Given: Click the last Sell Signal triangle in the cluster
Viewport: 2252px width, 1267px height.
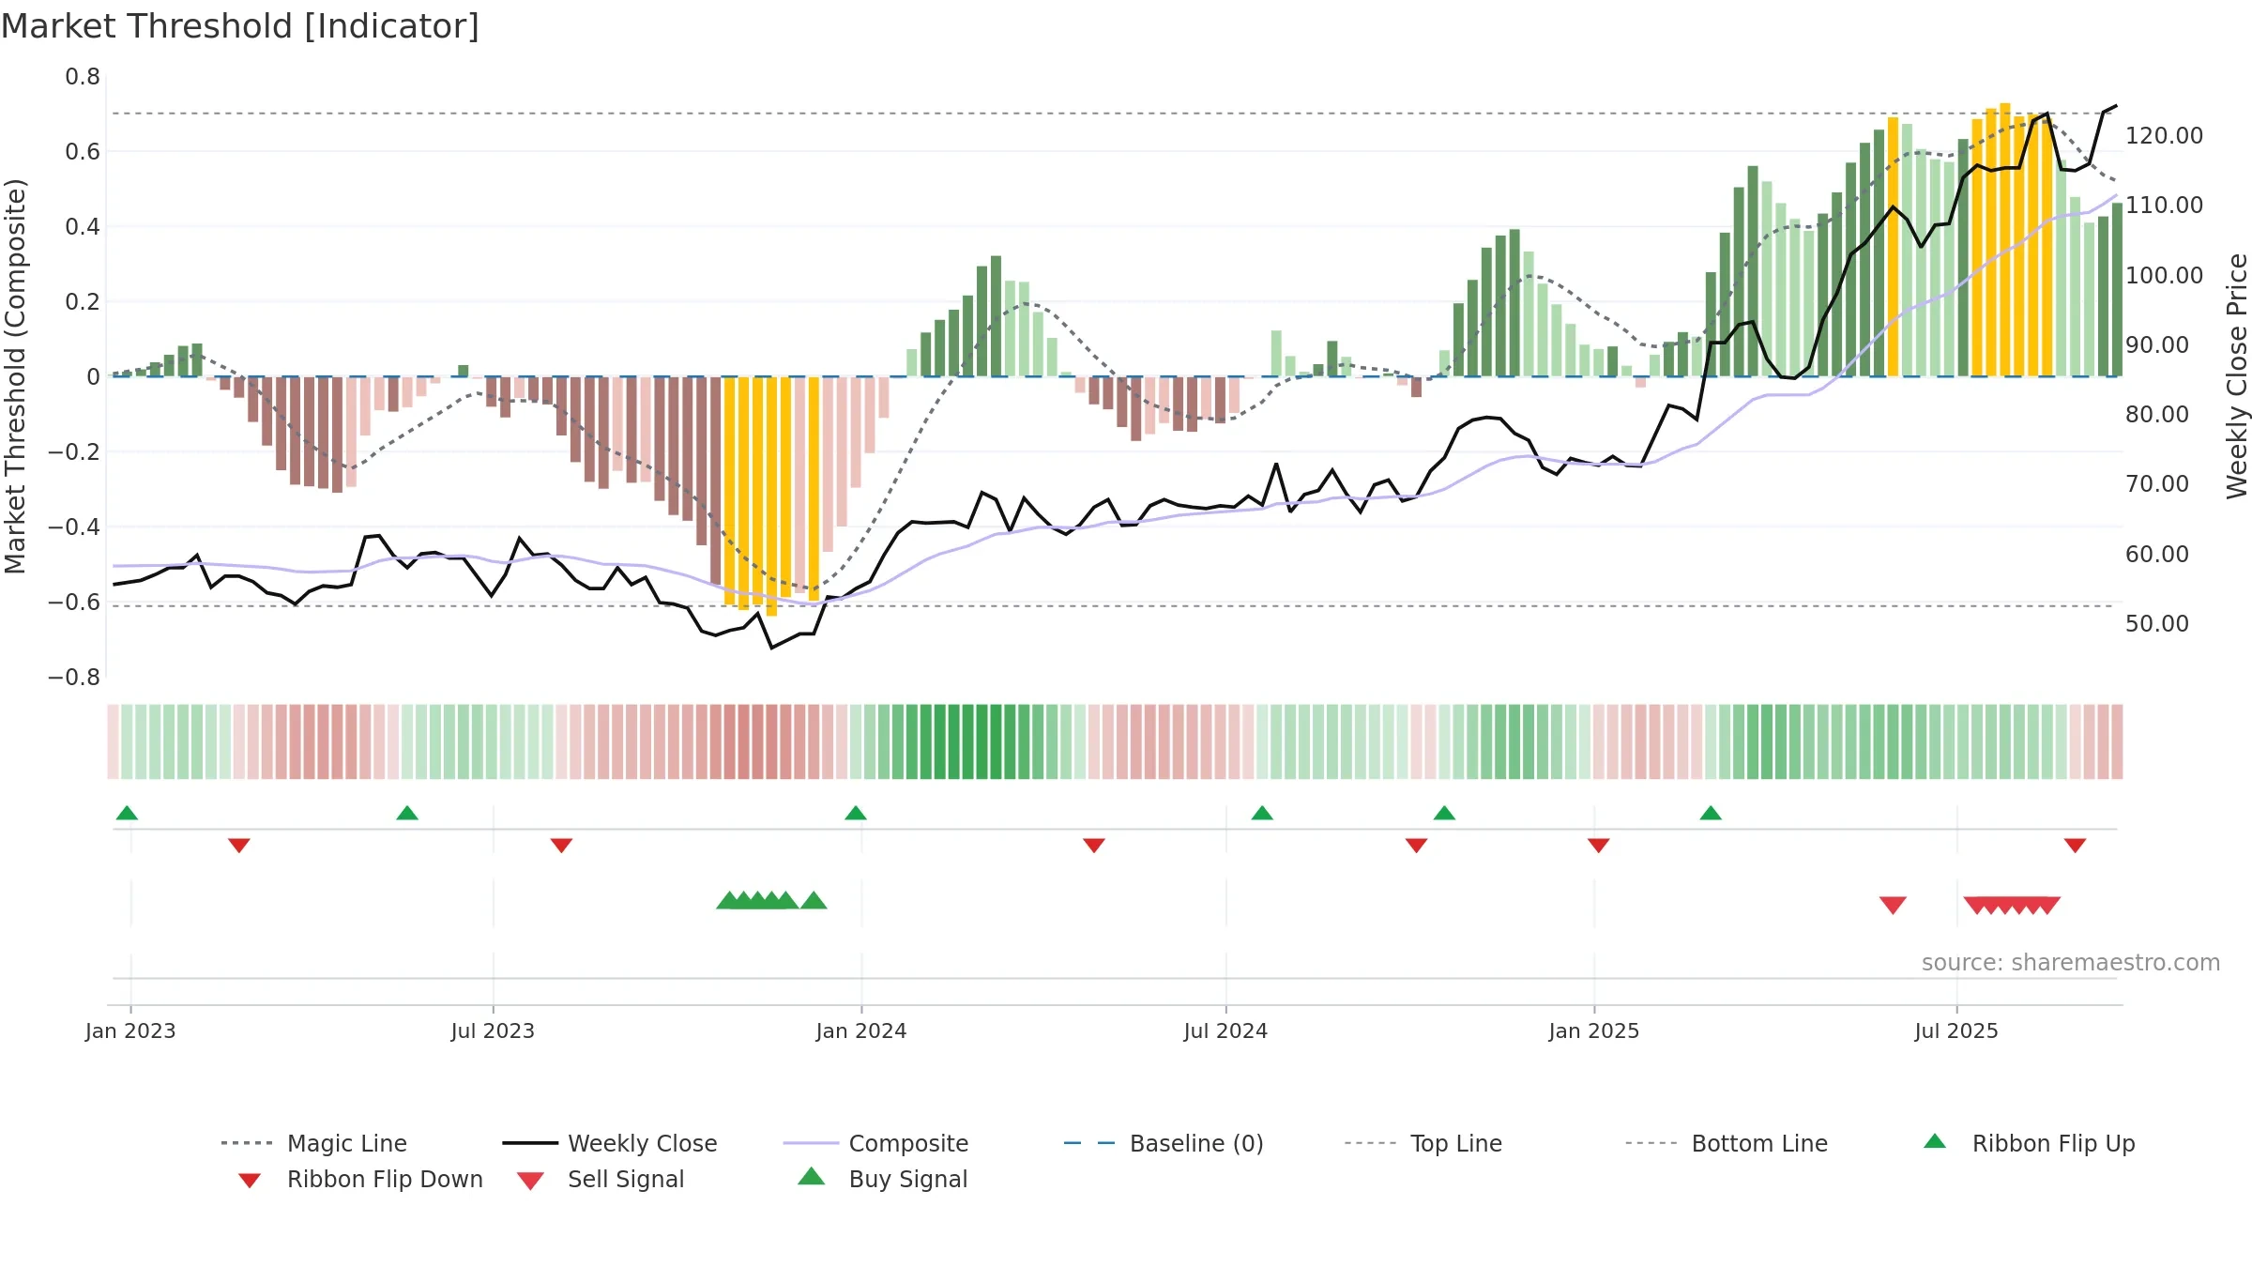Looking at the screenshot, I should click(x=2048, y=905).
